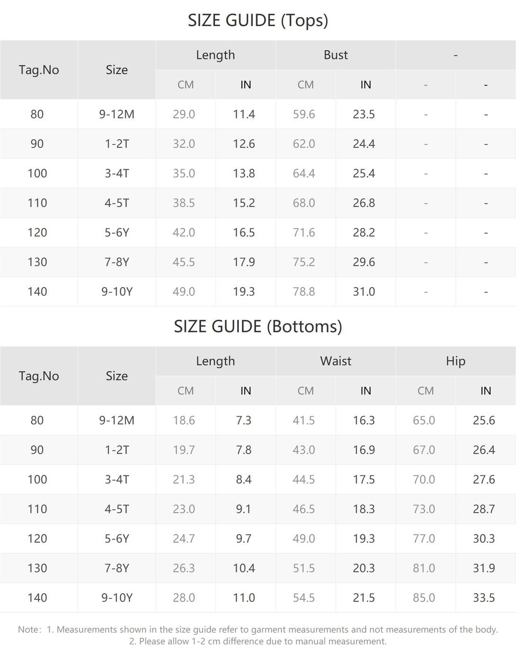Click Tops bust value 78.8 cm
Image resolution: width=516 pixels, height=659 pixels.
point(304,291)
